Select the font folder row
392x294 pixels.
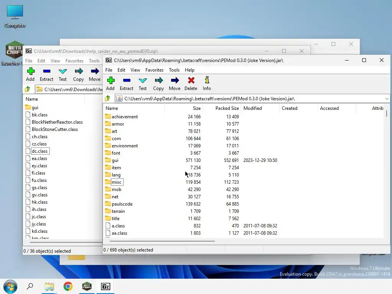pyautogui.click(x=116, y=153)
